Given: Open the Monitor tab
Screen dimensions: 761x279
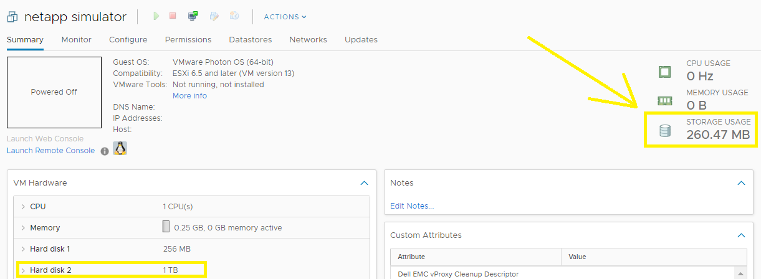Looking at the screenshot, I should (76, 40).
